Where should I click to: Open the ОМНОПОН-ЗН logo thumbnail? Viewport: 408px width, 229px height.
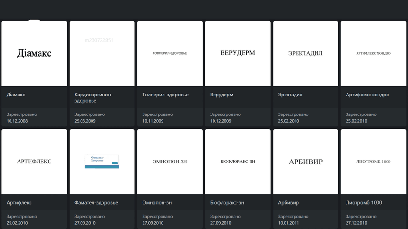coord(170,162)
